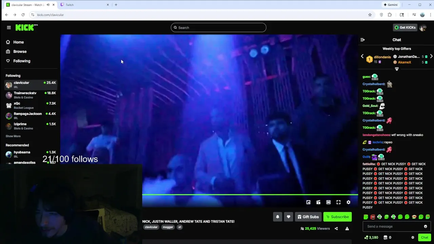The width and height of the screenshot is (434, 244).
Task: Open chat settings gear near Chat button
Action: (413, 238)
